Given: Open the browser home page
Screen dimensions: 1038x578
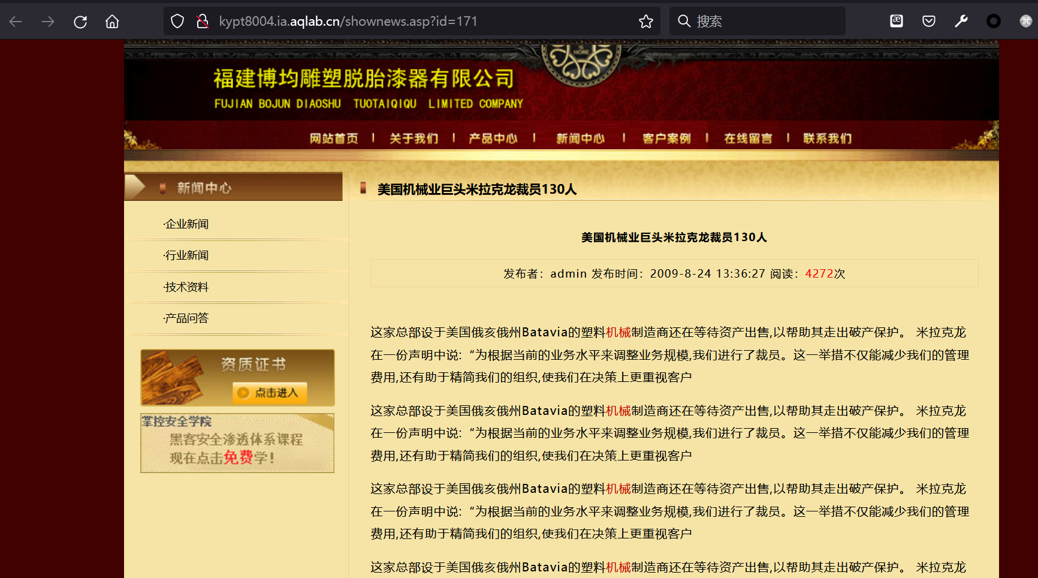Looking at the screenshot, I should [112, 22].
